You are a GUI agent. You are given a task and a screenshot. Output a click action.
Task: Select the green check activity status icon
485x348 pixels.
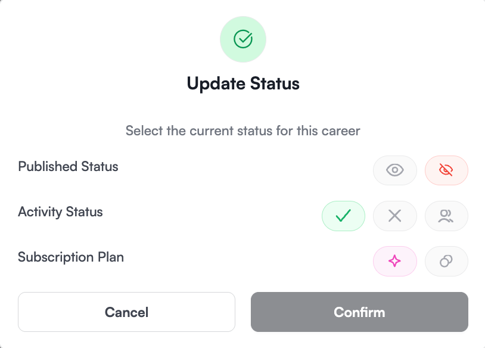pyautogui.click(x=343, y=216)
